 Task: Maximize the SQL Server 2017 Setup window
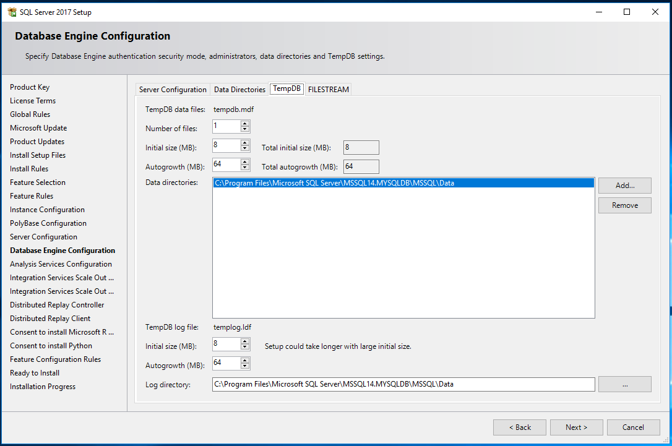coord(627,12)
